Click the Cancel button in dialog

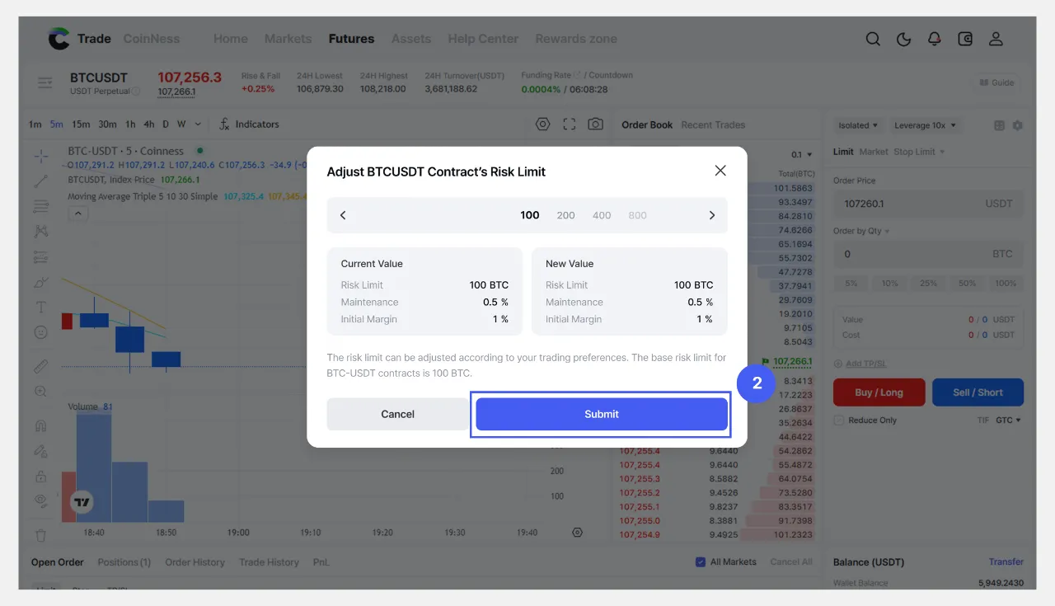pyautogui.click(x=397, y=414)
